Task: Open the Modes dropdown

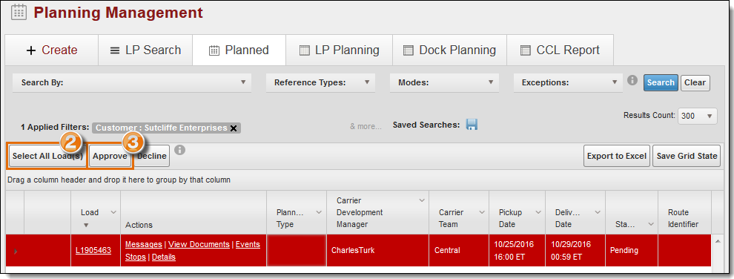Action: (x=444, y=82)
